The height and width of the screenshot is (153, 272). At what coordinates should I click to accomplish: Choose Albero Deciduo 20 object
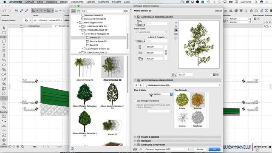point(112,69)
